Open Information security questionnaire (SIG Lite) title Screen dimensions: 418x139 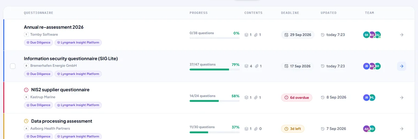[x=71, y=58]
